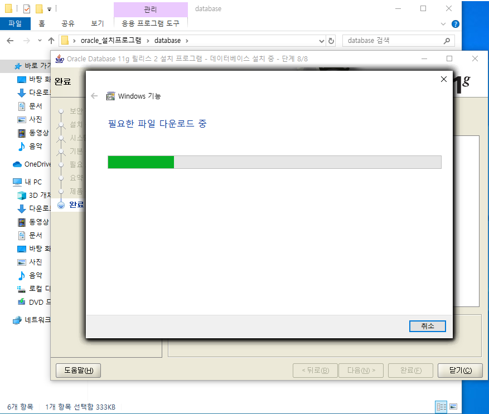Cancel the Windows feature download
The image size is (489, 414).
(427, 326)
